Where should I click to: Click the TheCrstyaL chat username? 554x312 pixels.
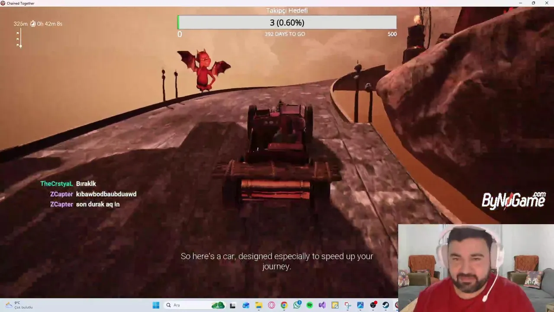pos(57,184)
